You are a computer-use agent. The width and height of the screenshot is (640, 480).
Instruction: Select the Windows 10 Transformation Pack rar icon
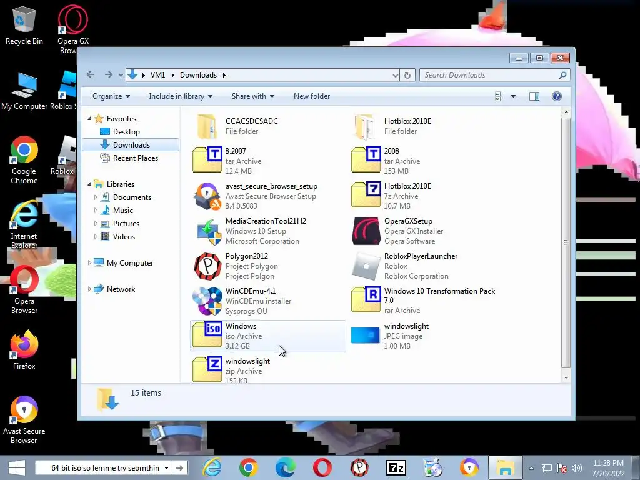(x=366, y=299)
